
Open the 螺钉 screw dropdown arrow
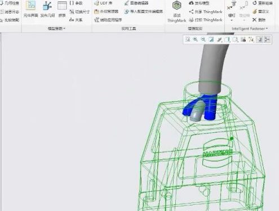point(232,20)
